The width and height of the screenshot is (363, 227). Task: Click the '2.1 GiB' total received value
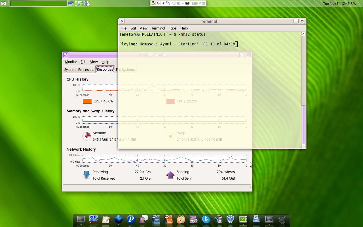tap(145, 178)
